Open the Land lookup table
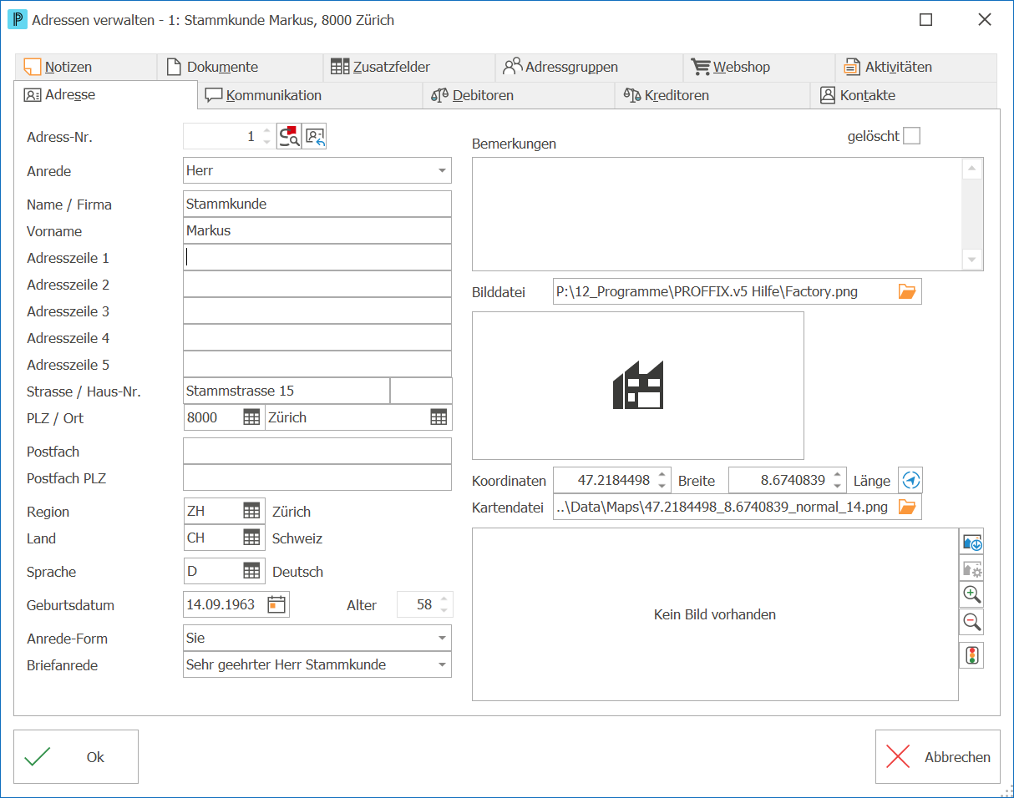The image size is (1014, 798). 251,538
